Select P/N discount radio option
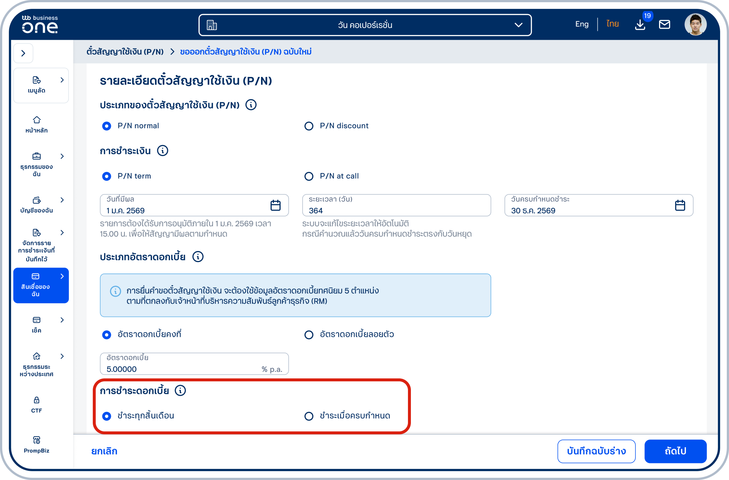 (309, 126)
